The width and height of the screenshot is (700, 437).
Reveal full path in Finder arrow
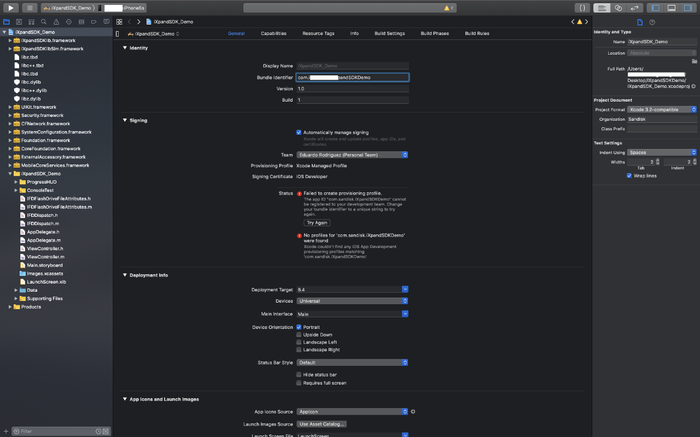tap(693, 86)
